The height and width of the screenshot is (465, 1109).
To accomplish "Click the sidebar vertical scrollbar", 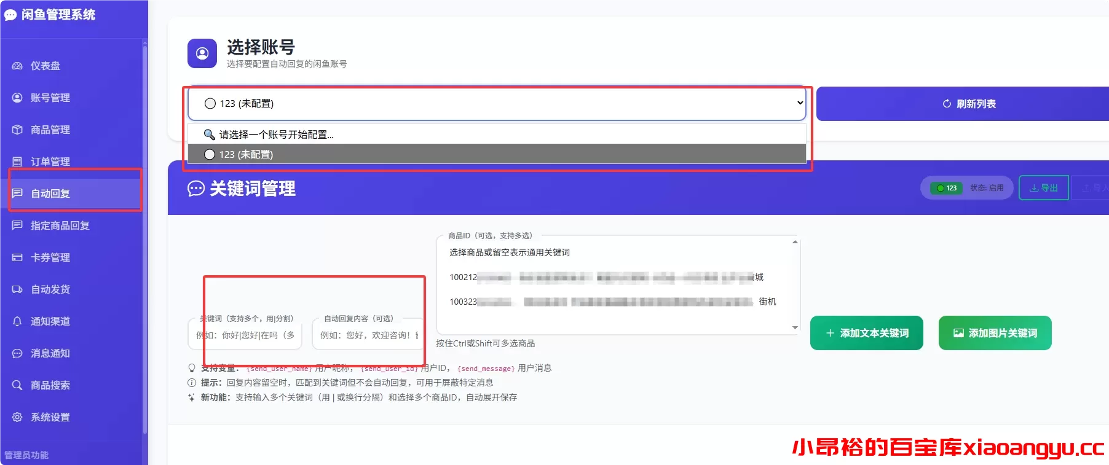I will pyautogui.click(x=144, y=240).
